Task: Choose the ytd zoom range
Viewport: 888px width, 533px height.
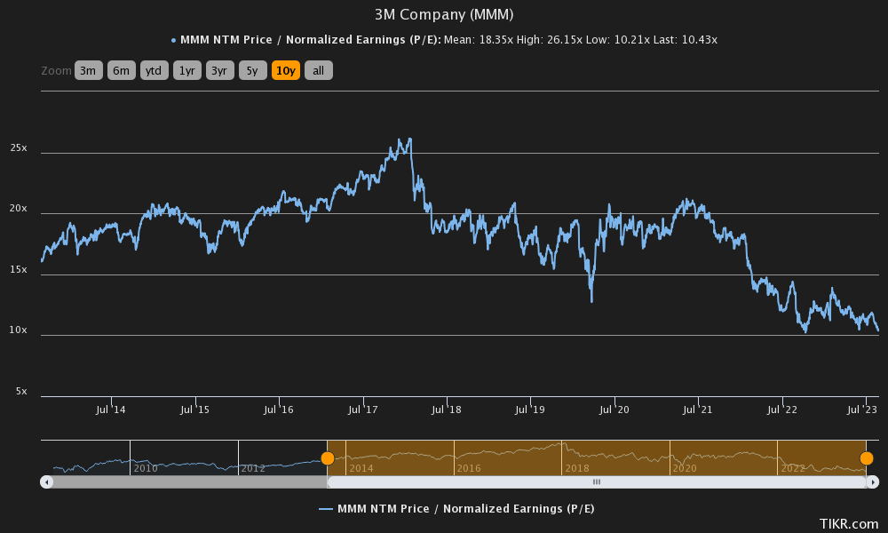Action: (x=154, y=70)
